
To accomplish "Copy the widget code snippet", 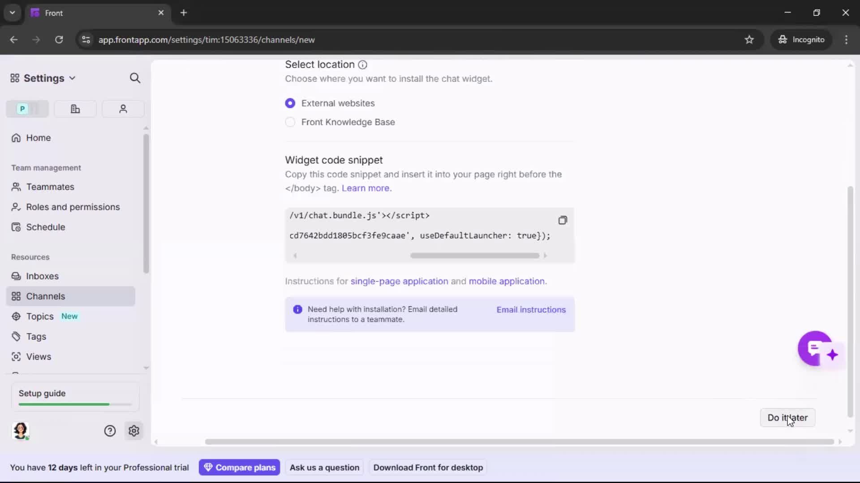I will point(563,220).
